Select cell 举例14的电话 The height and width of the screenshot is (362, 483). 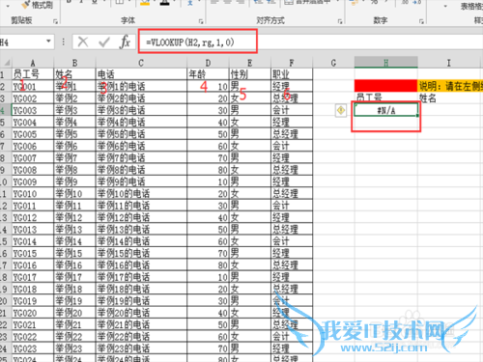[x=141, y=241]
